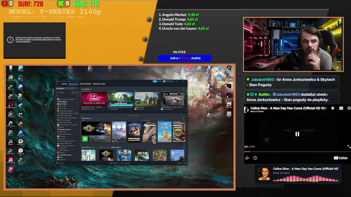Launch Epic Games Launcher from the desktop

pos(21,160)
